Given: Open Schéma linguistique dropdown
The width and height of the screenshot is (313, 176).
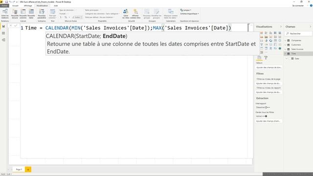Looking at the screenshot, I should click(x=189, y=14).
